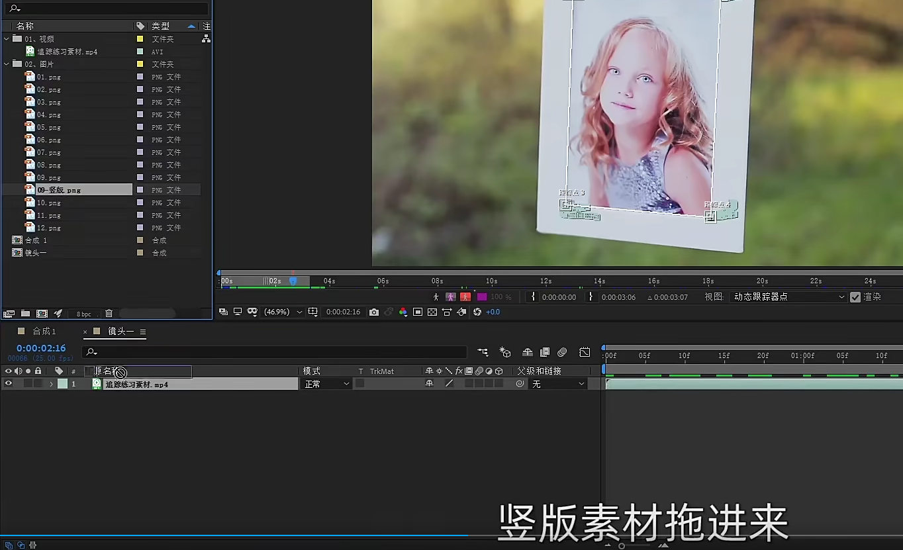Click the 8 bpc color depth button
The image size is (903, 550).
coord(84,314)
